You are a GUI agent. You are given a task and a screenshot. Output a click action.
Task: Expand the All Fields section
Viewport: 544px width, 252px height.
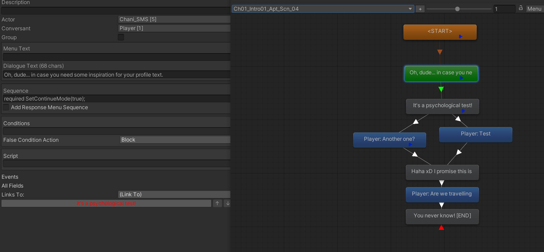[x=12, y=186]
